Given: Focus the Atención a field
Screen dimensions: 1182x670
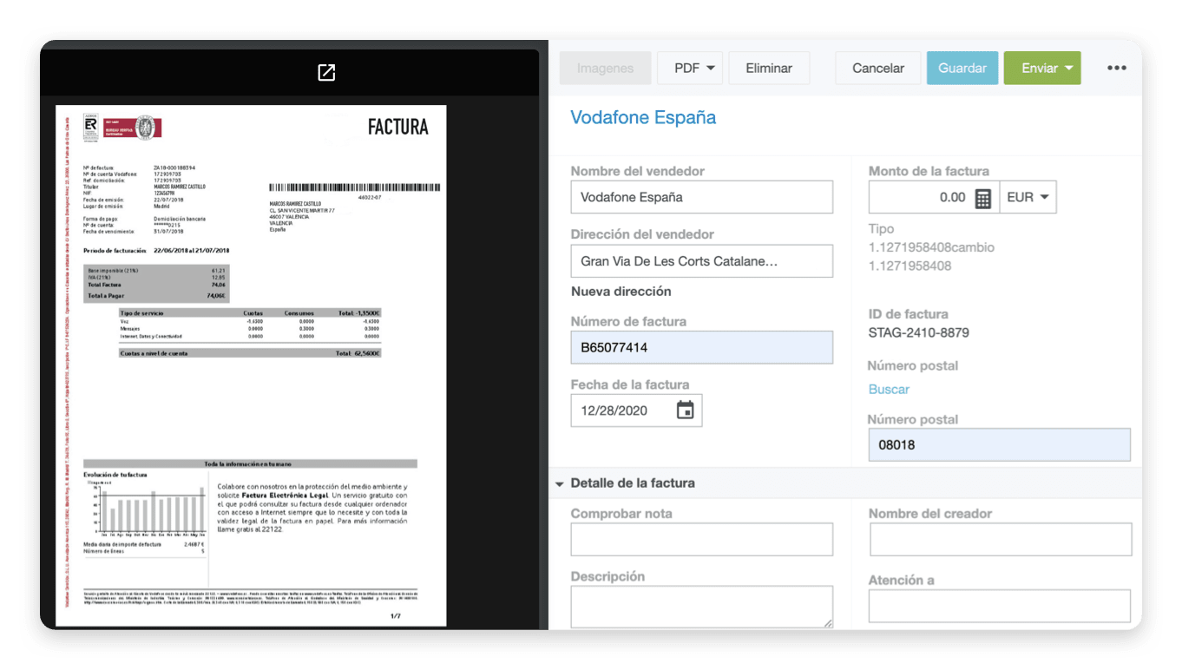Looking at the screenshot, I should [x=1000, y=606].
